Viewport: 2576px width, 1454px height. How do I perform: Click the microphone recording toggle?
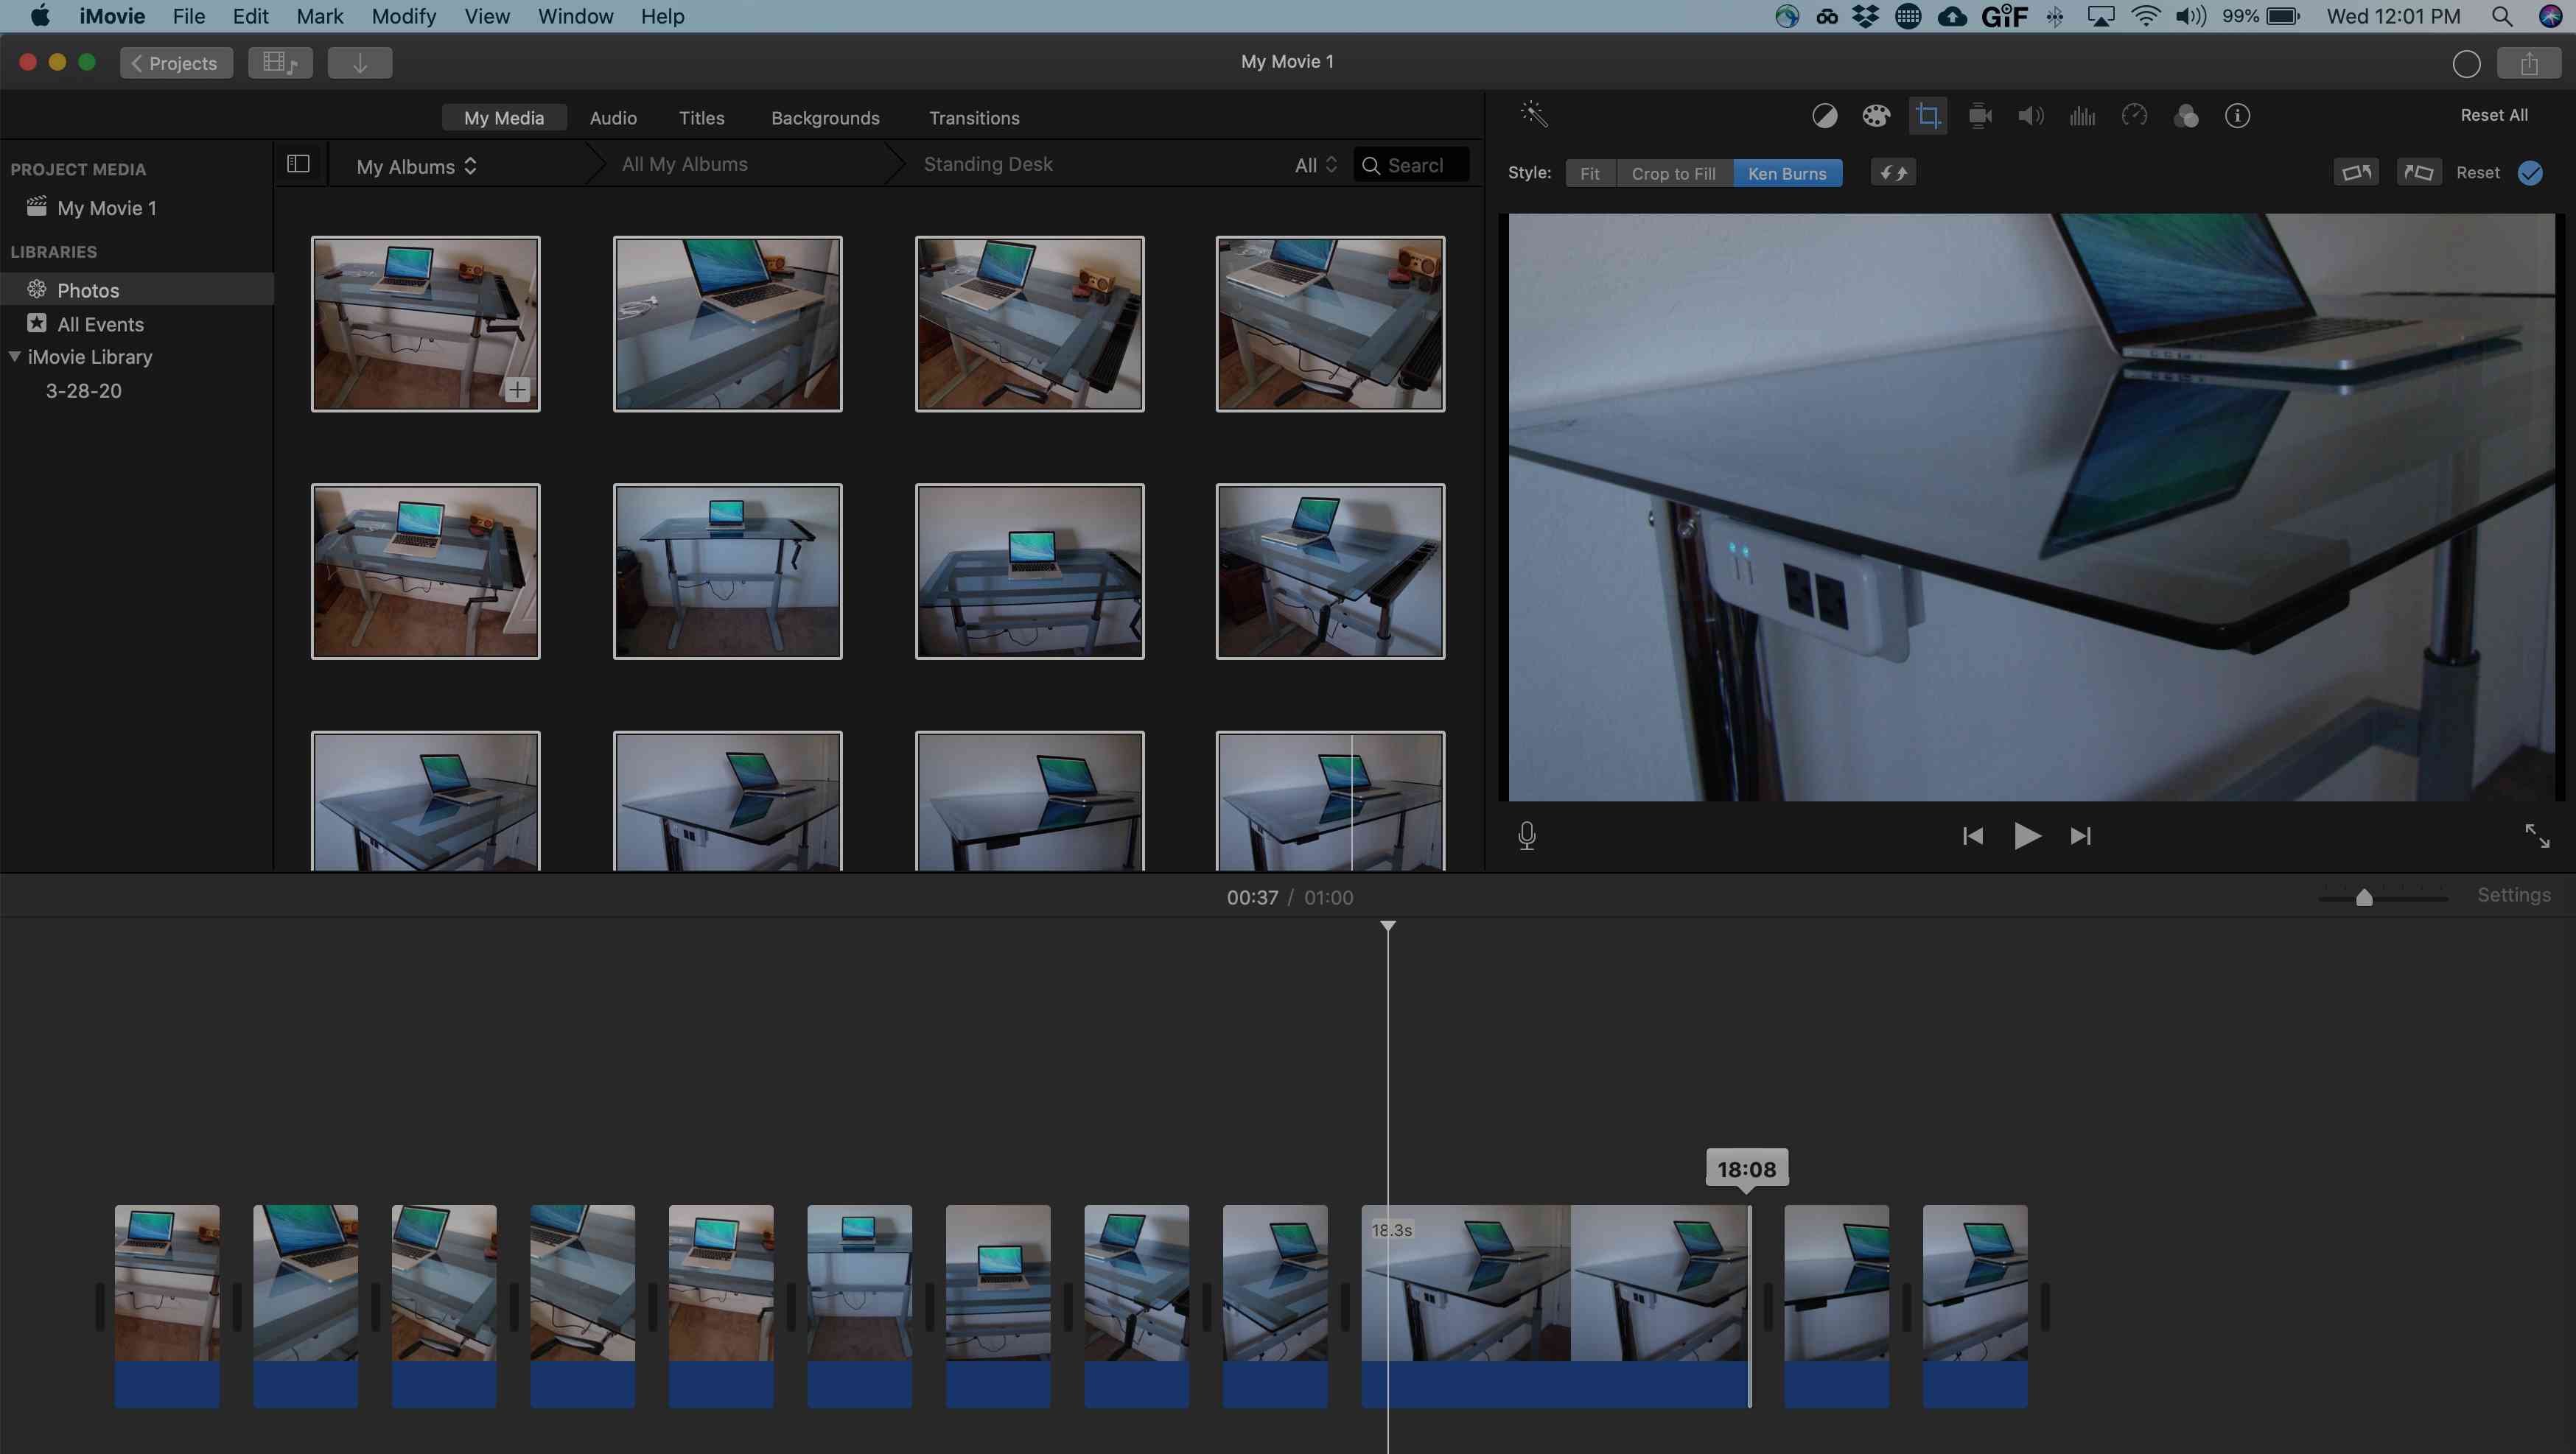click(x=1525, y=835)
